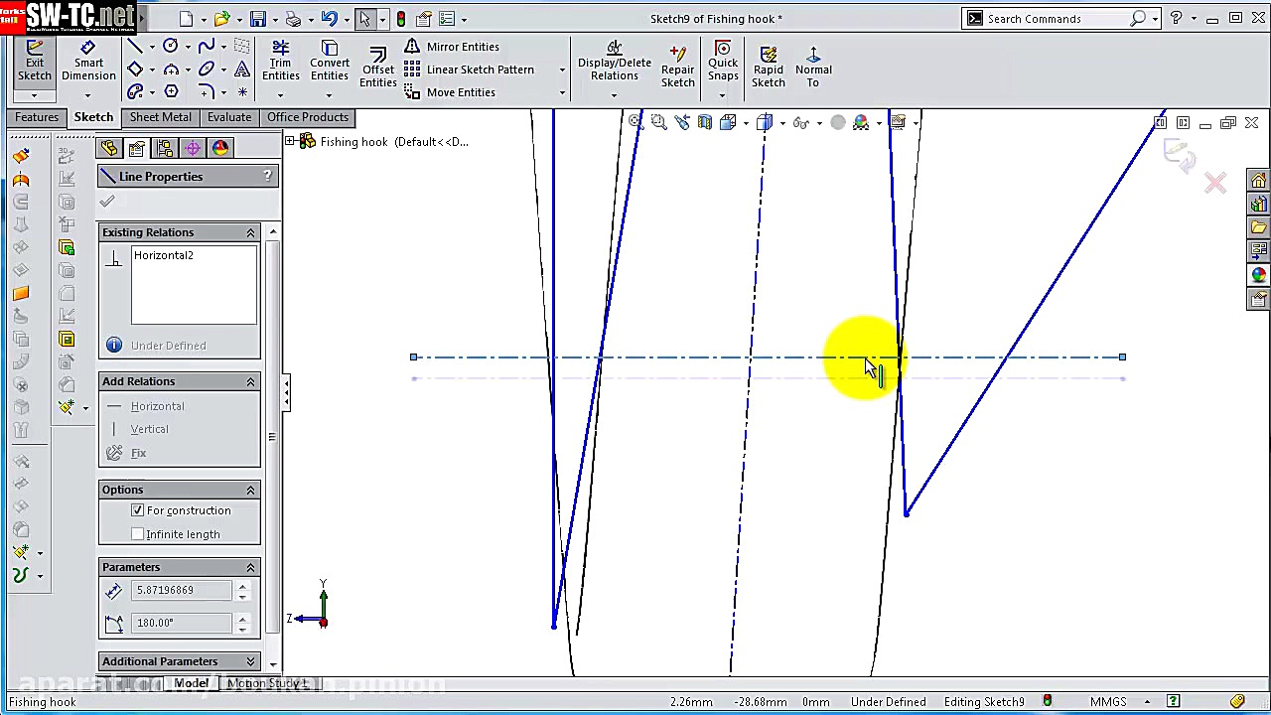1271x715 pixels.
Task: Click the Normal To view button
Action: [x=813, y=62]
